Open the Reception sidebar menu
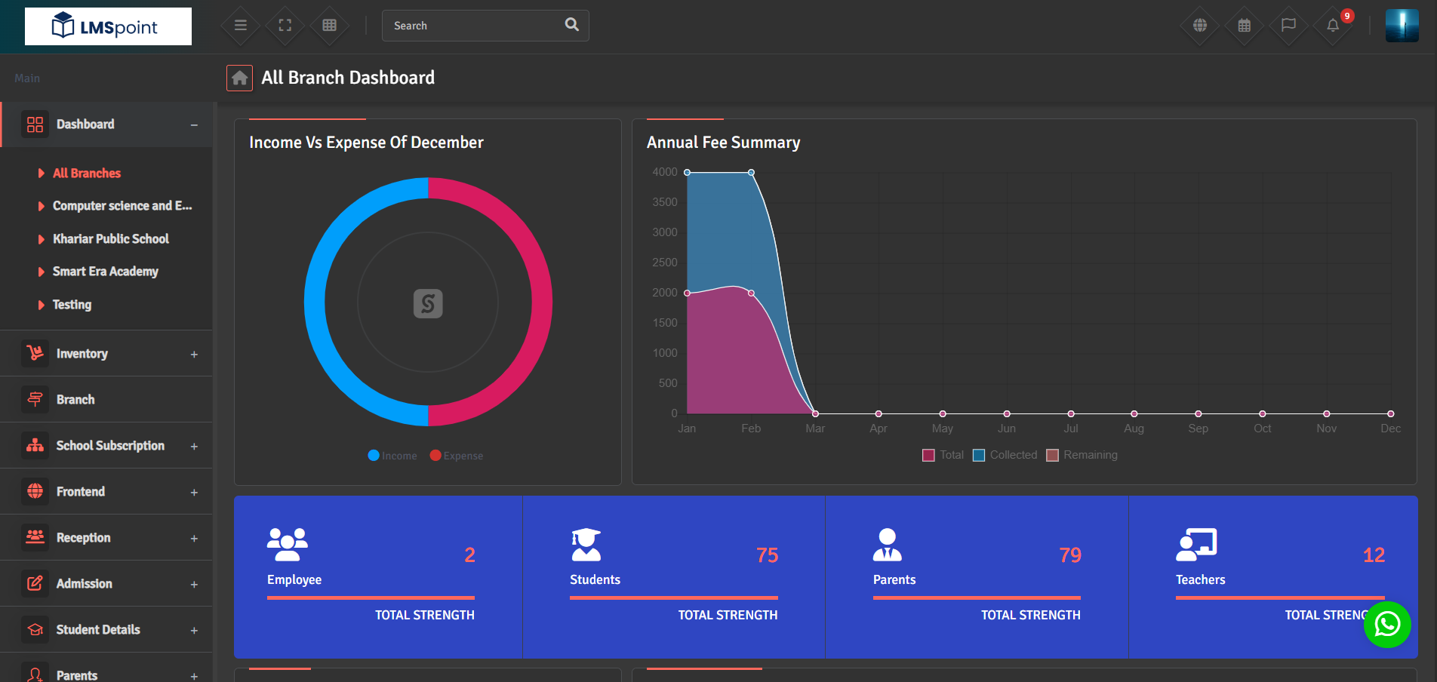This screenshot has height=682, width=1437. pyautogui.click(x=106, y=538)
